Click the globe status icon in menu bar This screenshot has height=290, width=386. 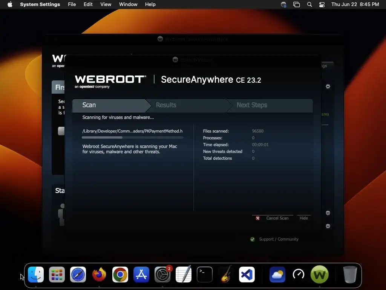pyautogui.click(x=283, y=5)
